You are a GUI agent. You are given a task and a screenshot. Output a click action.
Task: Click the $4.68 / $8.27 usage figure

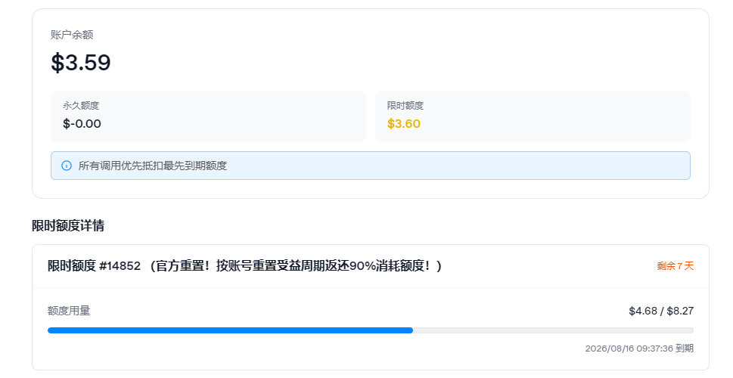(x=661, y=311)
